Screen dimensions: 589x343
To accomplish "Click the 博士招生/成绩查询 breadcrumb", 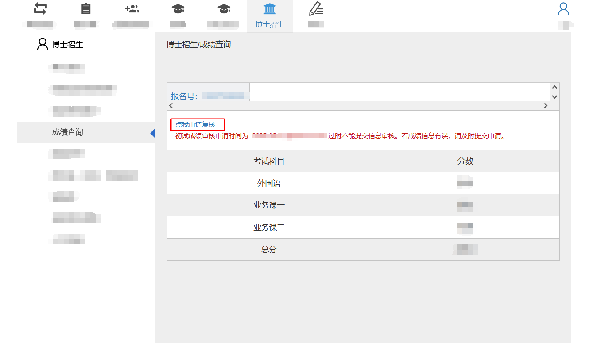I will pos(198,45).
